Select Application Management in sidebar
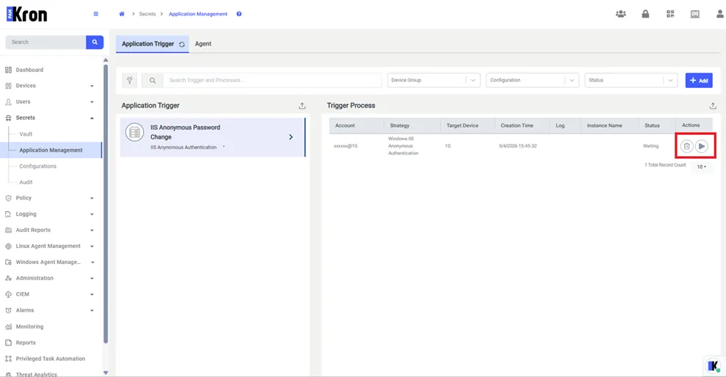 (51, 150)
